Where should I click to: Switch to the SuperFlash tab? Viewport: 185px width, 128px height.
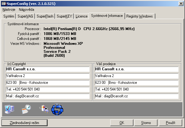coord(45,16)
